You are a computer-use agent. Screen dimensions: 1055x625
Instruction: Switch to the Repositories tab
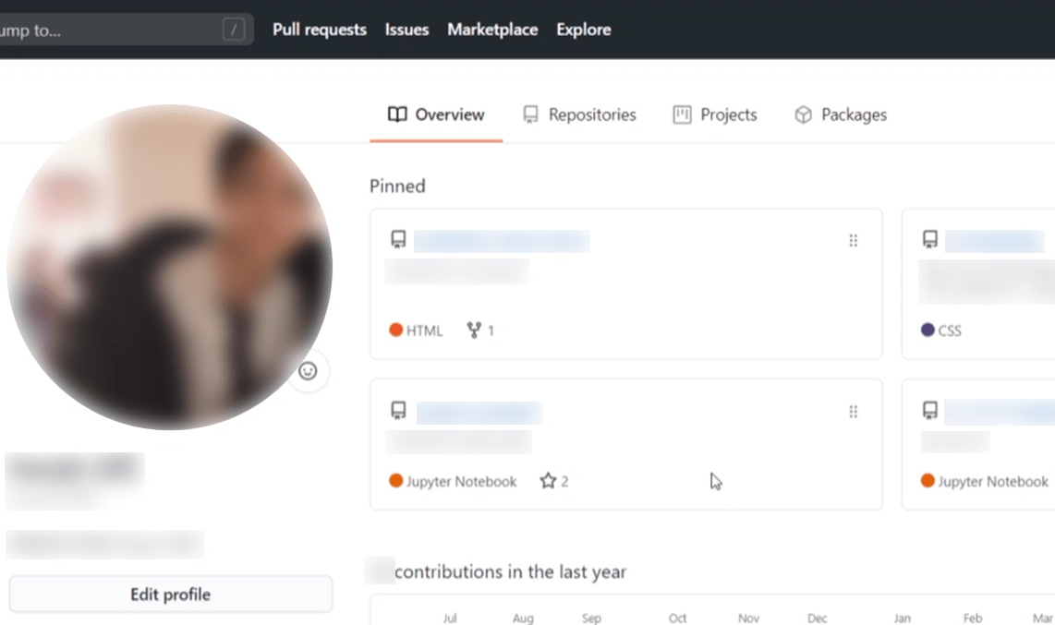click(x=579, y=115)
